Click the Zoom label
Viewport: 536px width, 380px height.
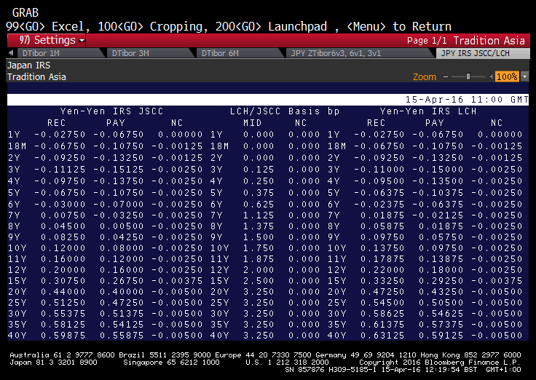click(425, 77)
